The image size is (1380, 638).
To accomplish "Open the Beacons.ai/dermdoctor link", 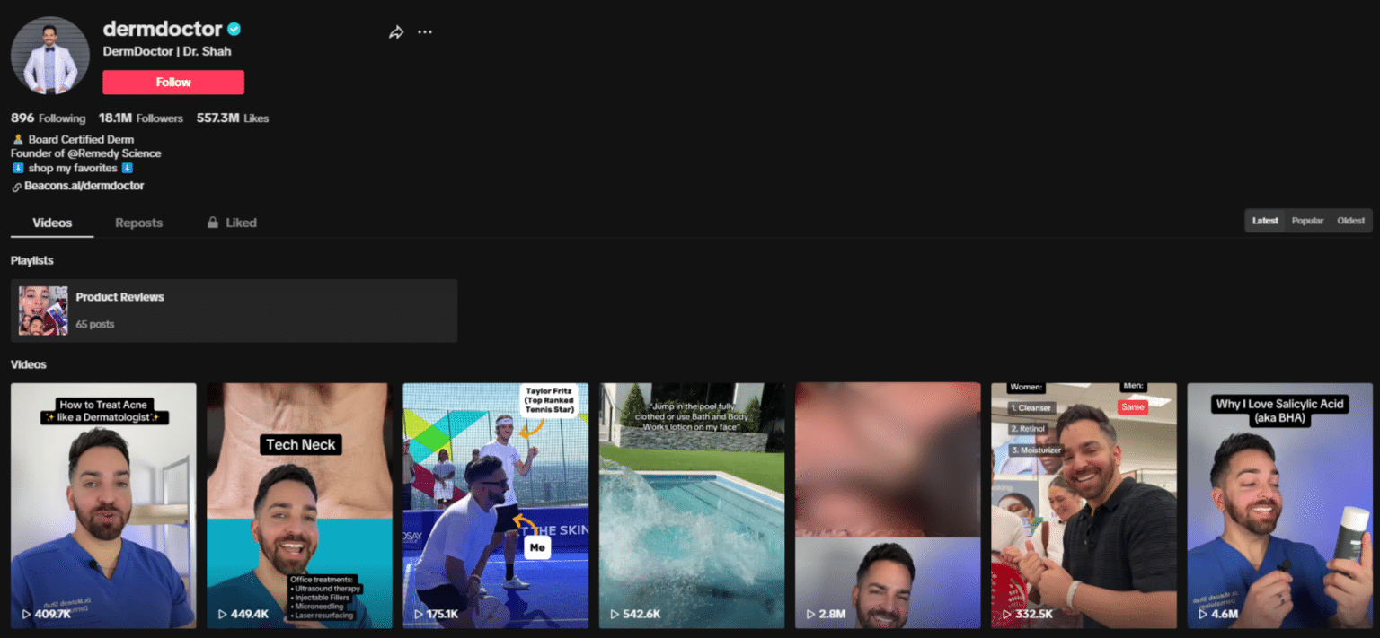I will 84,186.
